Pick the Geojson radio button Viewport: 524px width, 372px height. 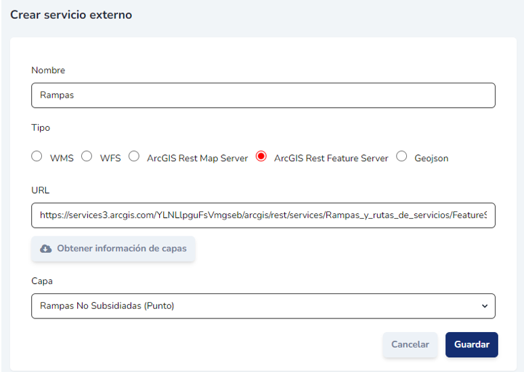pyautogui.click(x=401, y=157)
